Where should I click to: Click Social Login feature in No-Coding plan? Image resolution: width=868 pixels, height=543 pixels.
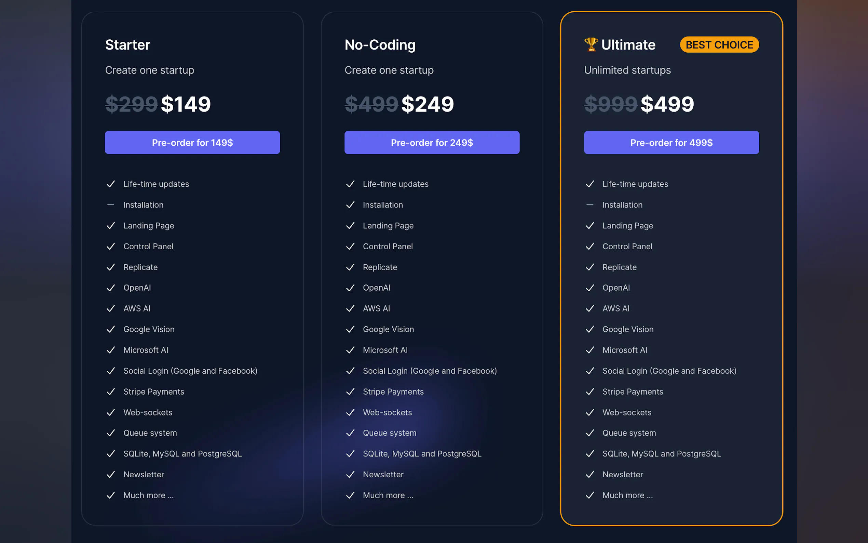click(x=430, y=371)
